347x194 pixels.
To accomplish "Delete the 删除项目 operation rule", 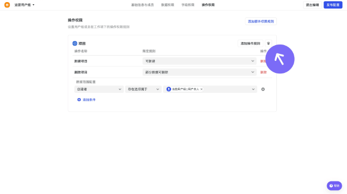I will click(x=263, y=72).
